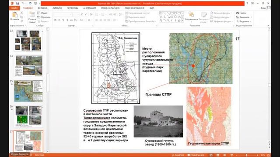Select the triangle shape in gallery
Viewport: 280px width, 157px height.
click(161, 17)
